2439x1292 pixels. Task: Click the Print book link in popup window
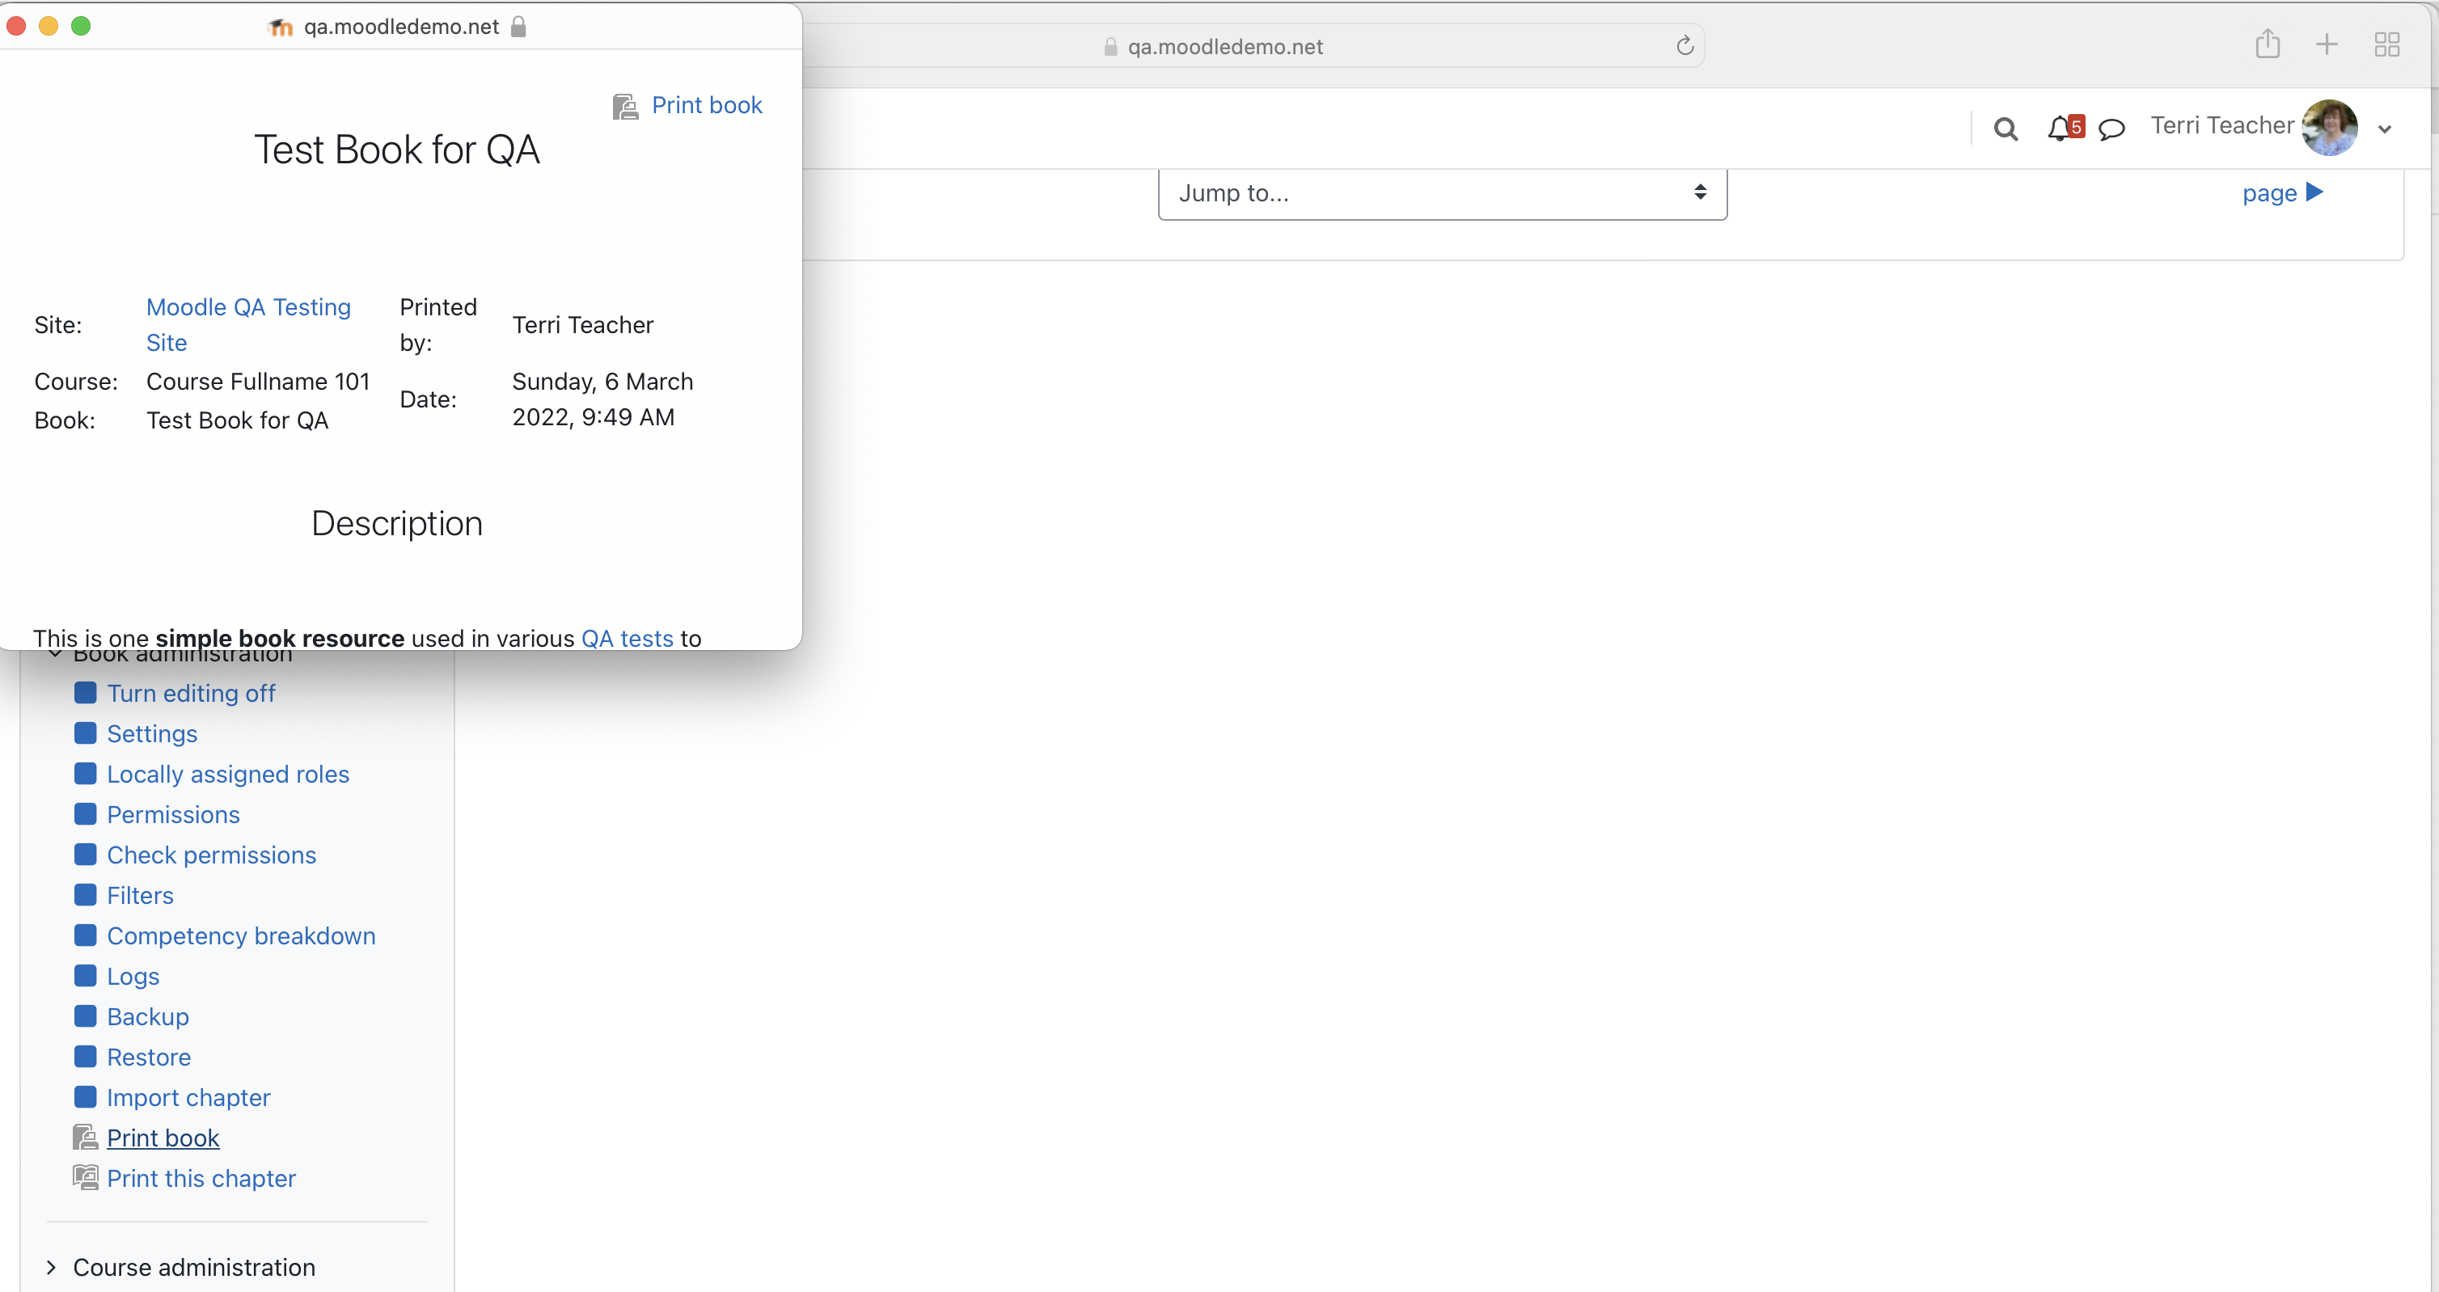tap(706, 105)
